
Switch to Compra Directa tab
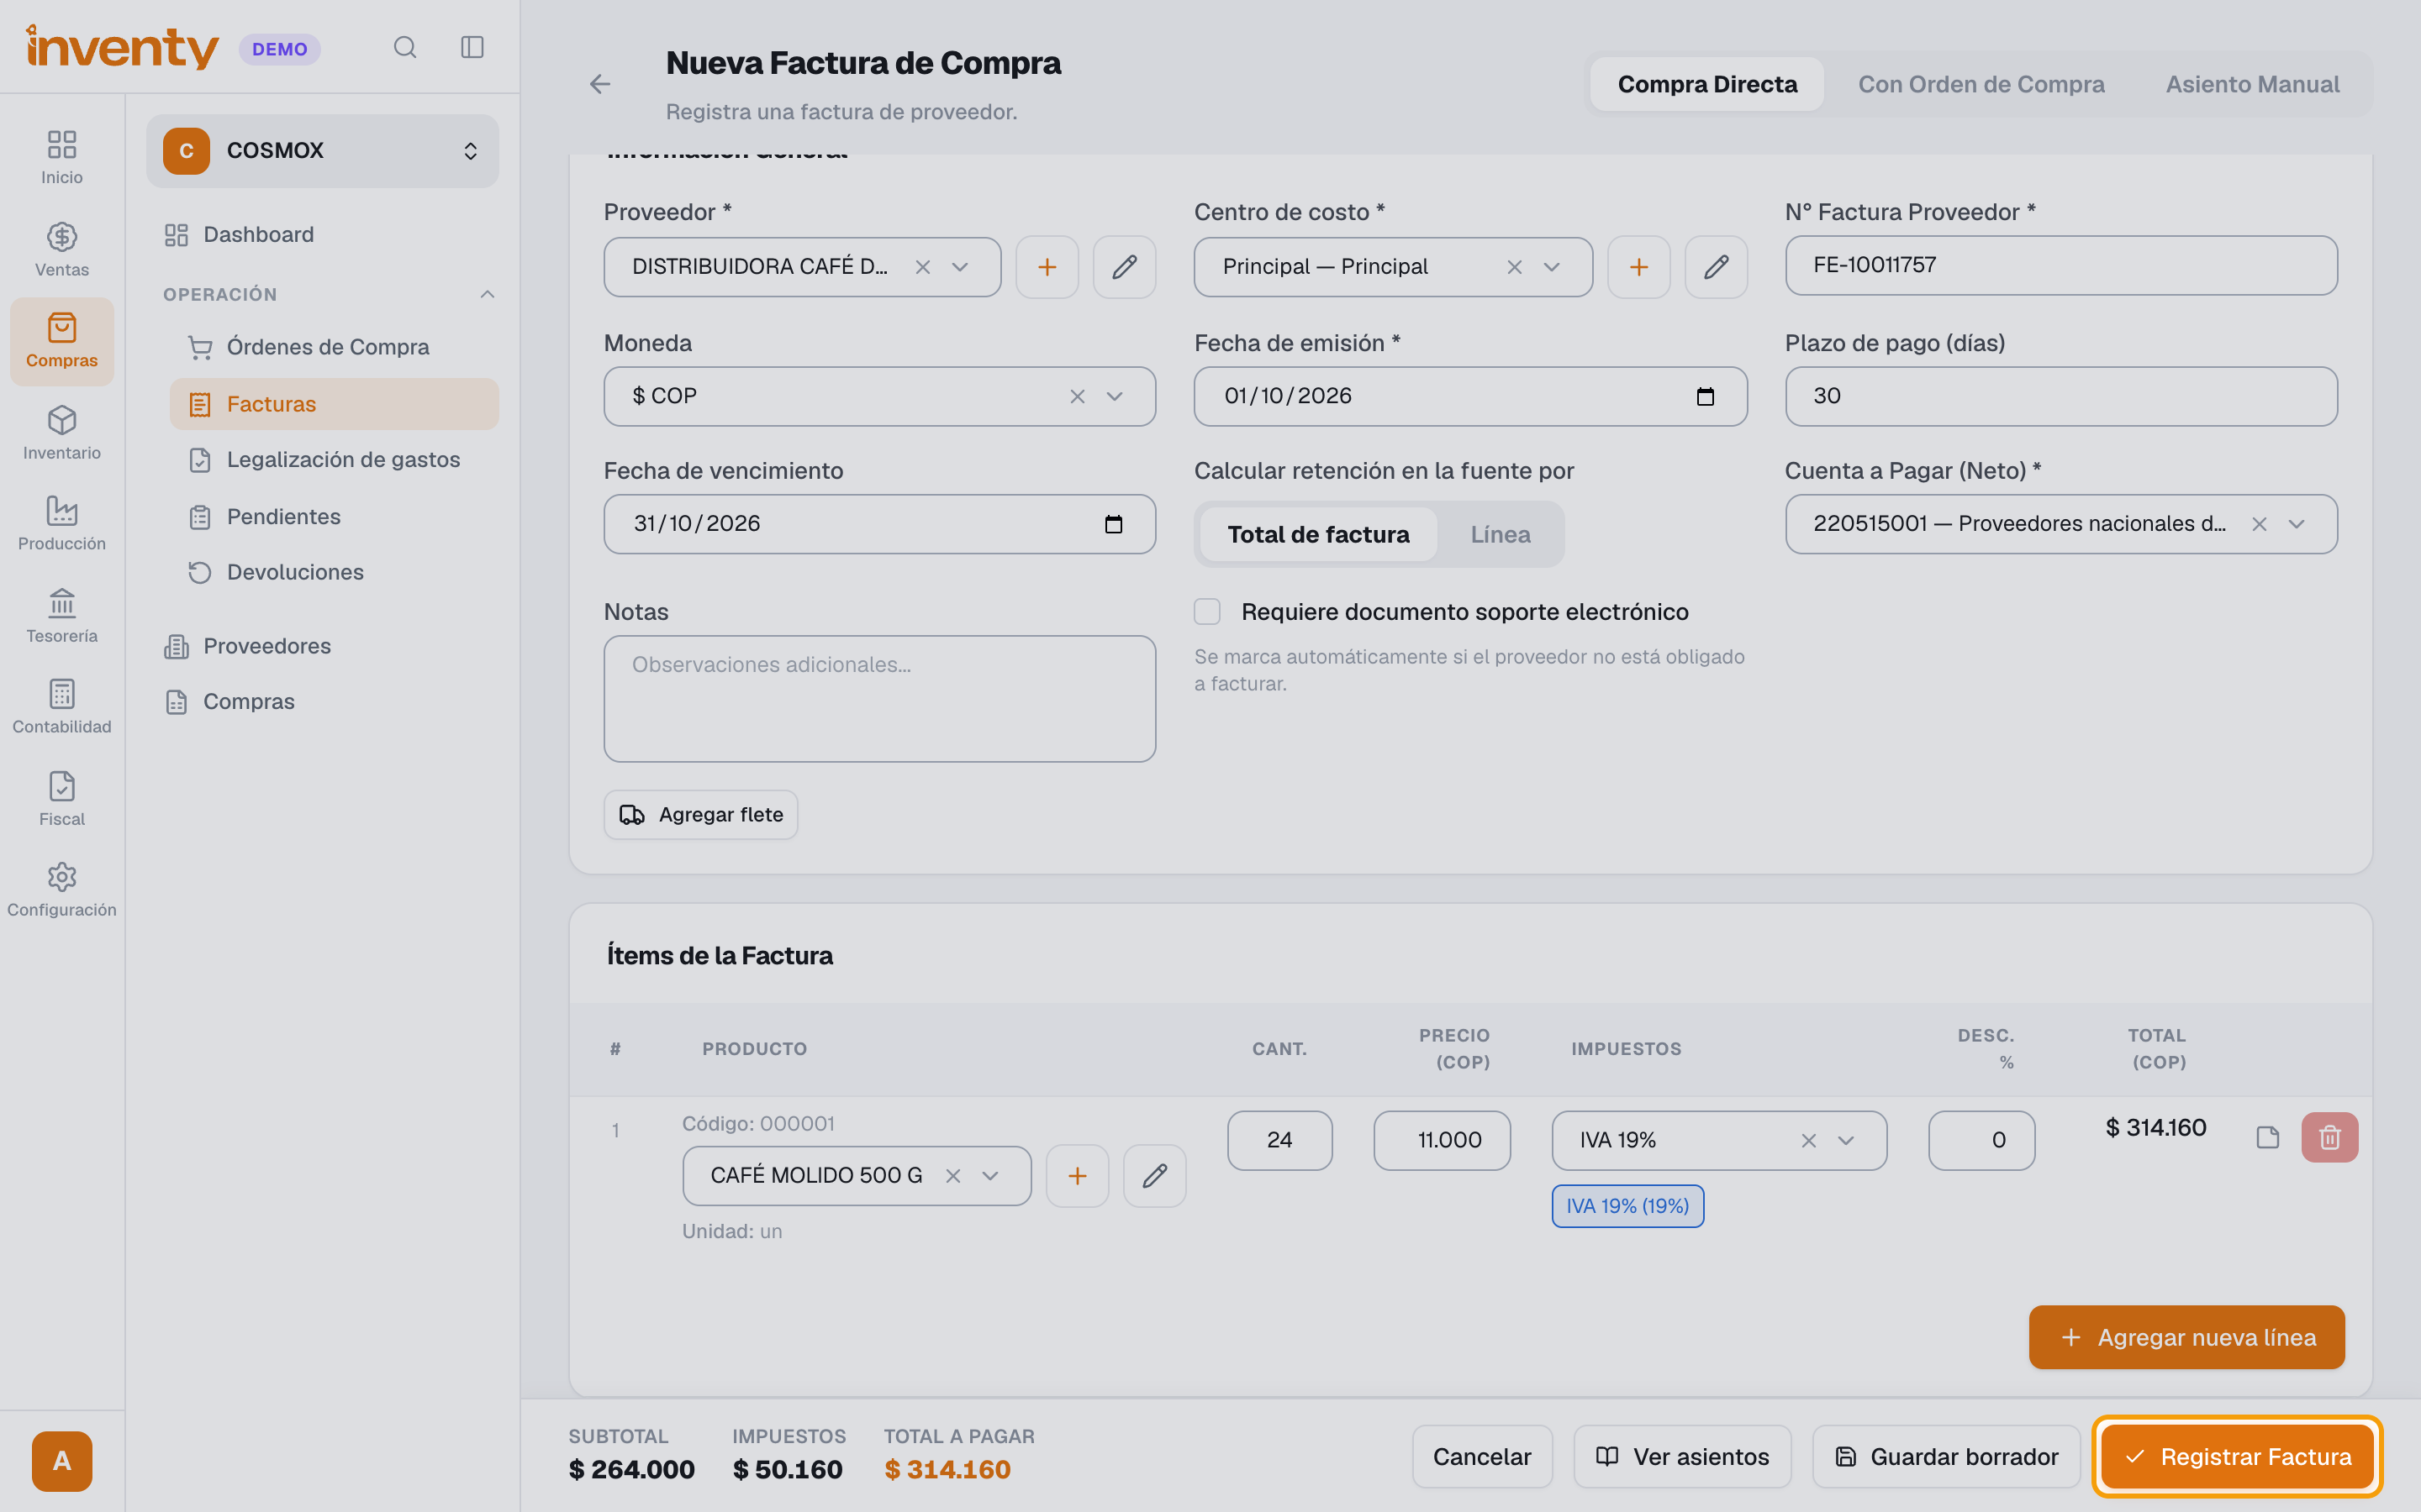coord(1707,84)
